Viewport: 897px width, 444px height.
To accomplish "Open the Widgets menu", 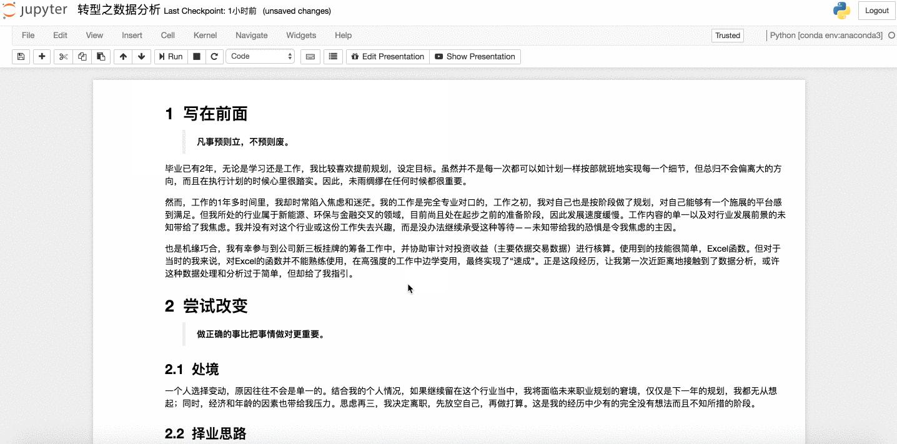I will point(300,35).
